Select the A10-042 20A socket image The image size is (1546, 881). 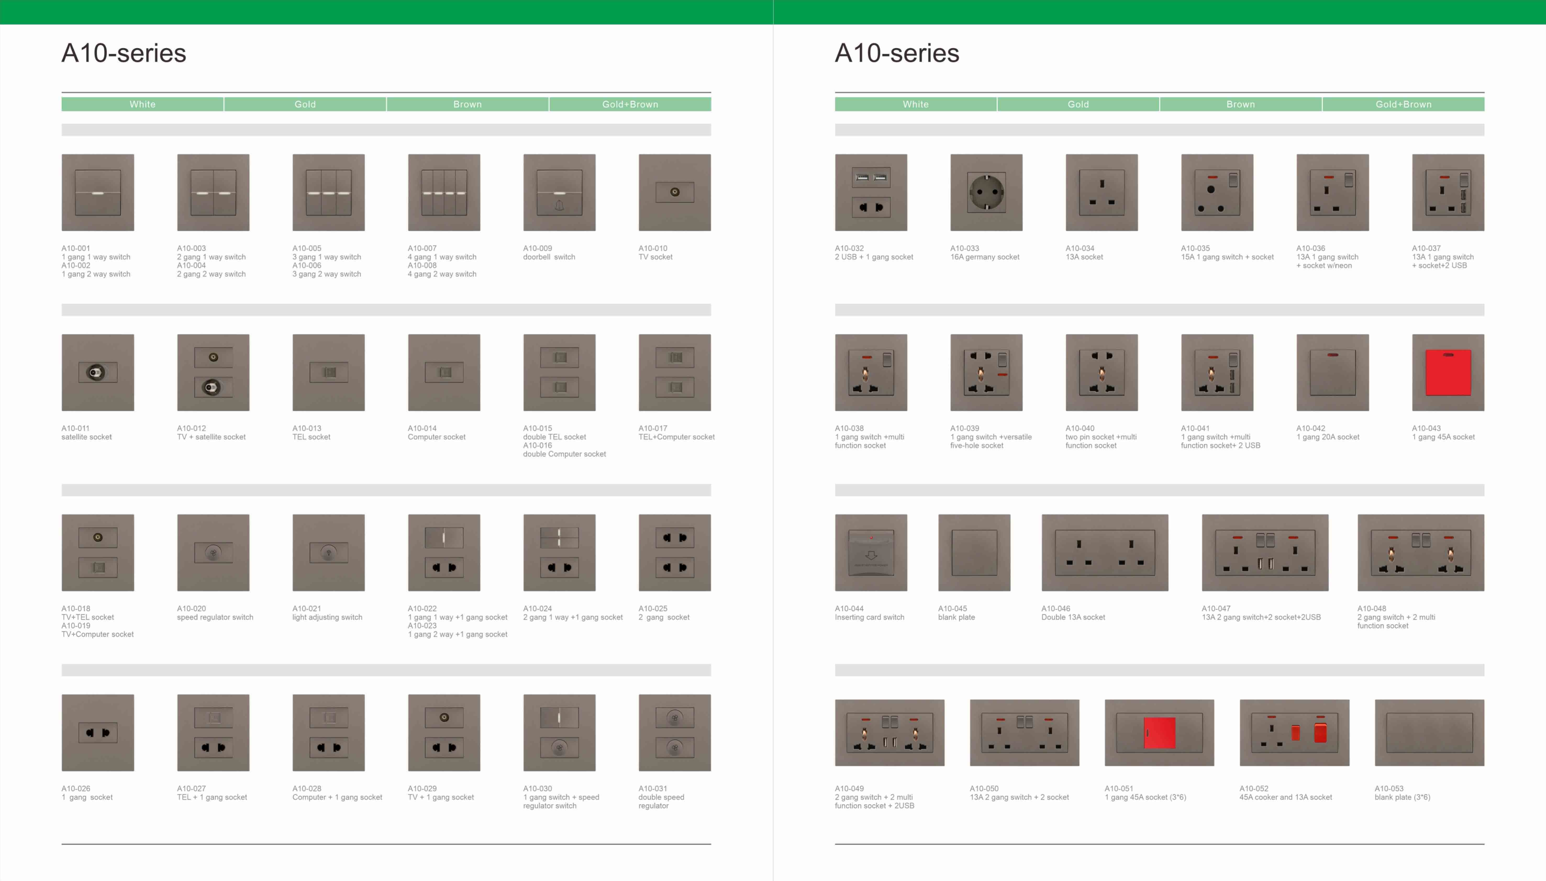coord(1332,373)
